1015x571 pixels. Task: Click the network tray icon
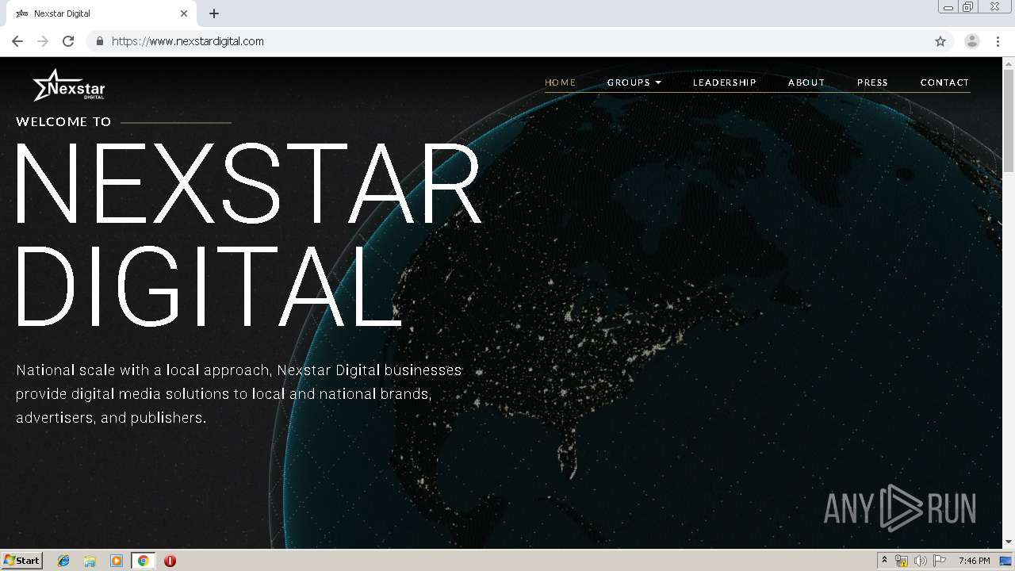coord(902,561)
